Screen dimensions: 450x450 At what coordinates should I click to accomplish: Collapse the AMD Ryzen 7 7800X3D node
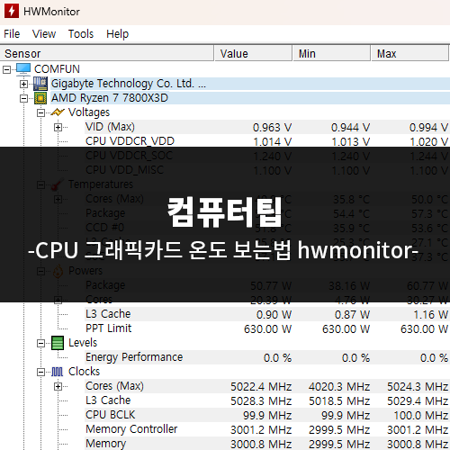23,98
